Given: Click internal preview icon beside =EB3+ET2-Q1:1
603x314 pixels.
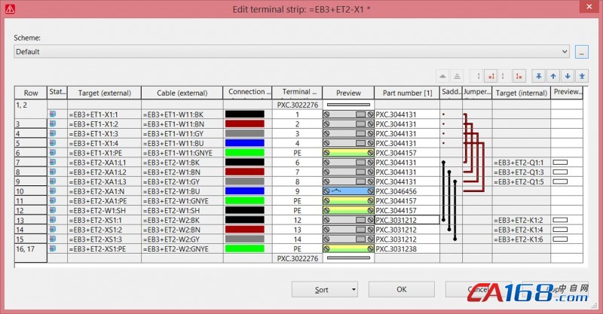Looking at the screenshot, I should (x=560, y=162).
